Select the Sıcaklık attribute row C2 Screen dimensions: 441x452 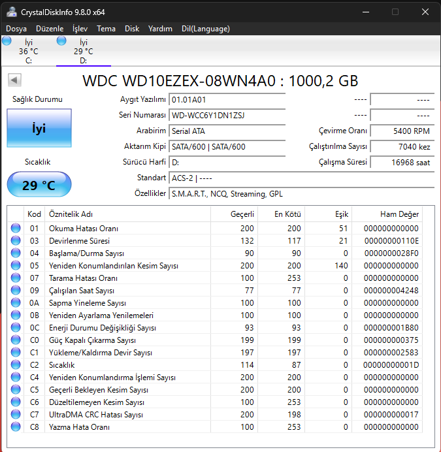pos(215,364)
